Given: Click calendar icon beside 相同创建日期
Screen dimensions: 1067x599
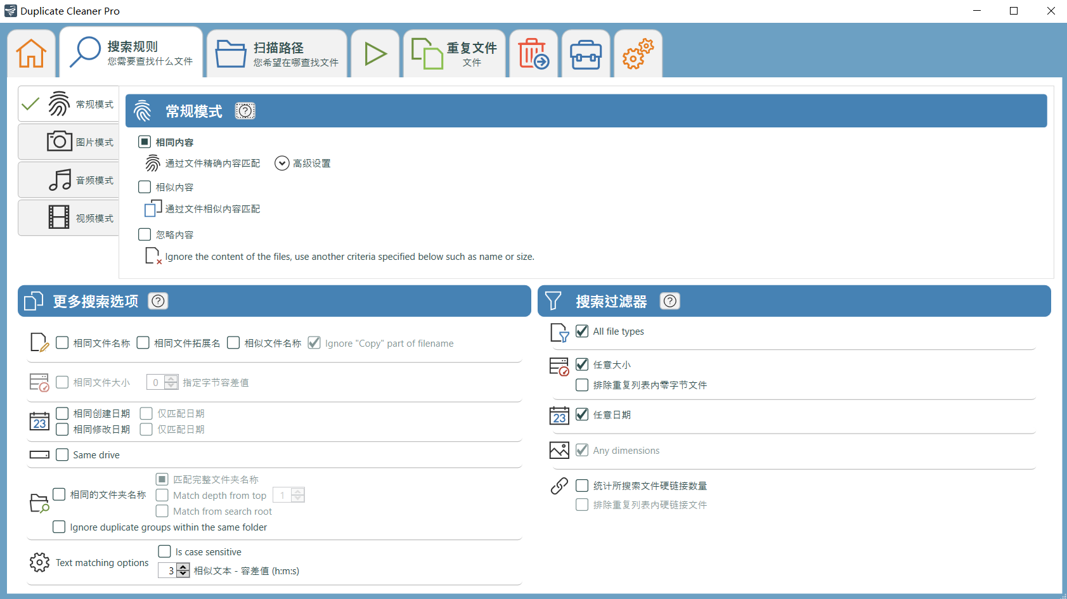Looking at the screenshot, I should click(39, 421).
